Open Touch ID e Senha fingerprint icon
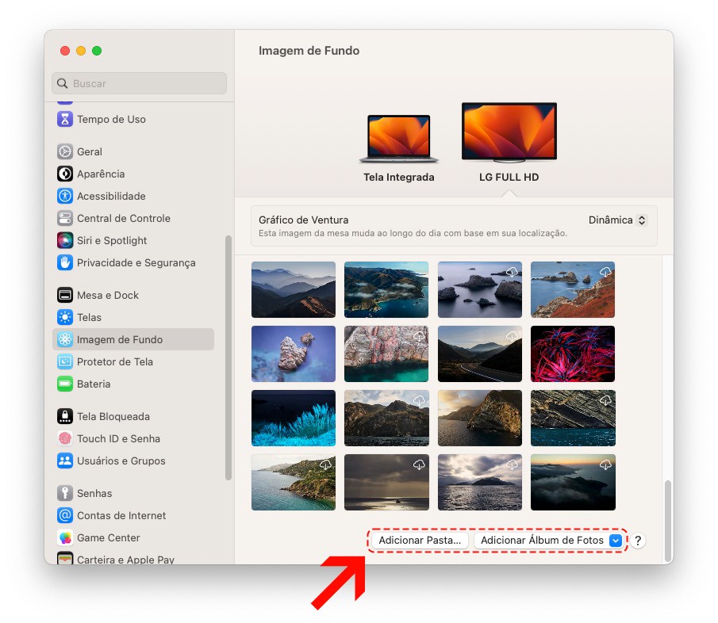 65,439
